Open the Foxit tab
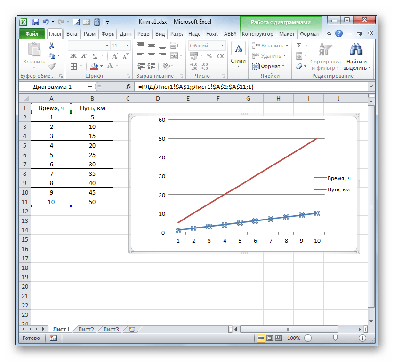 coord(212,34)
